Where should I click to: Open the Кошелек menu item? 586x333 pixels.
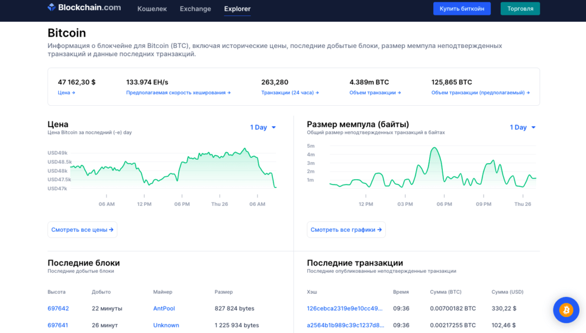tap(152, 9)
